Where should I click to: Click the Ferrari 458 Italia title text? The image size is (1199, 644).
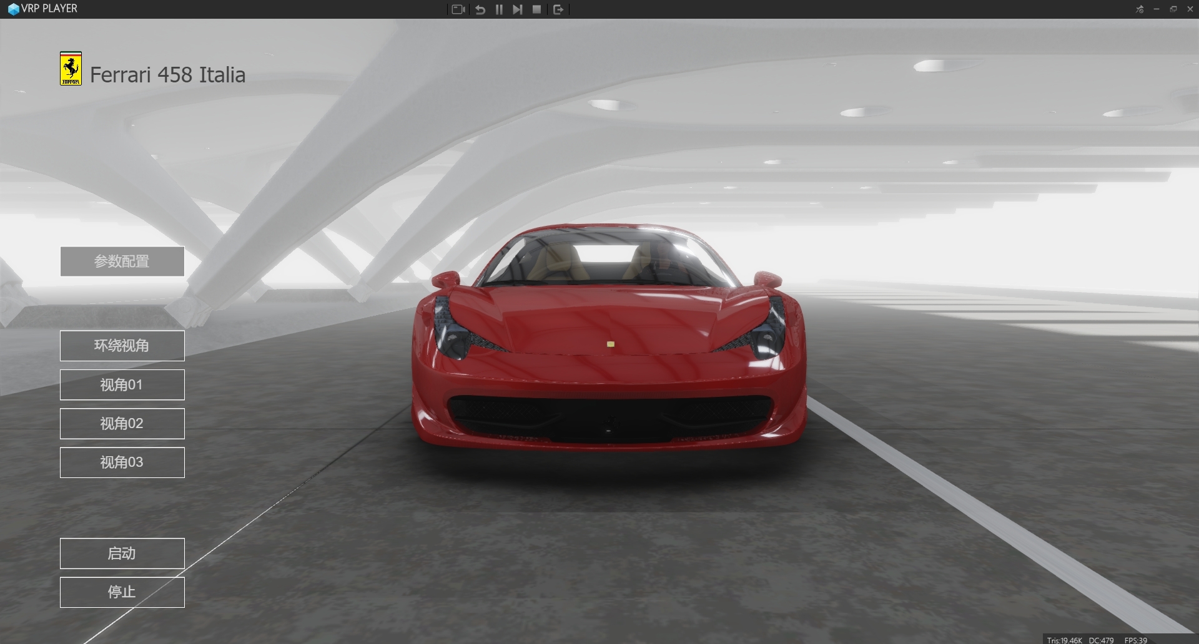pos(167,75)
